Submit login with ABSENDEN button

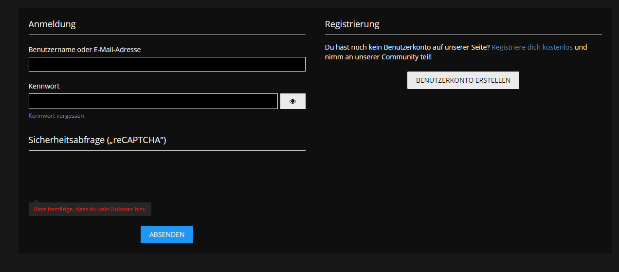click(x=167, y=235)
